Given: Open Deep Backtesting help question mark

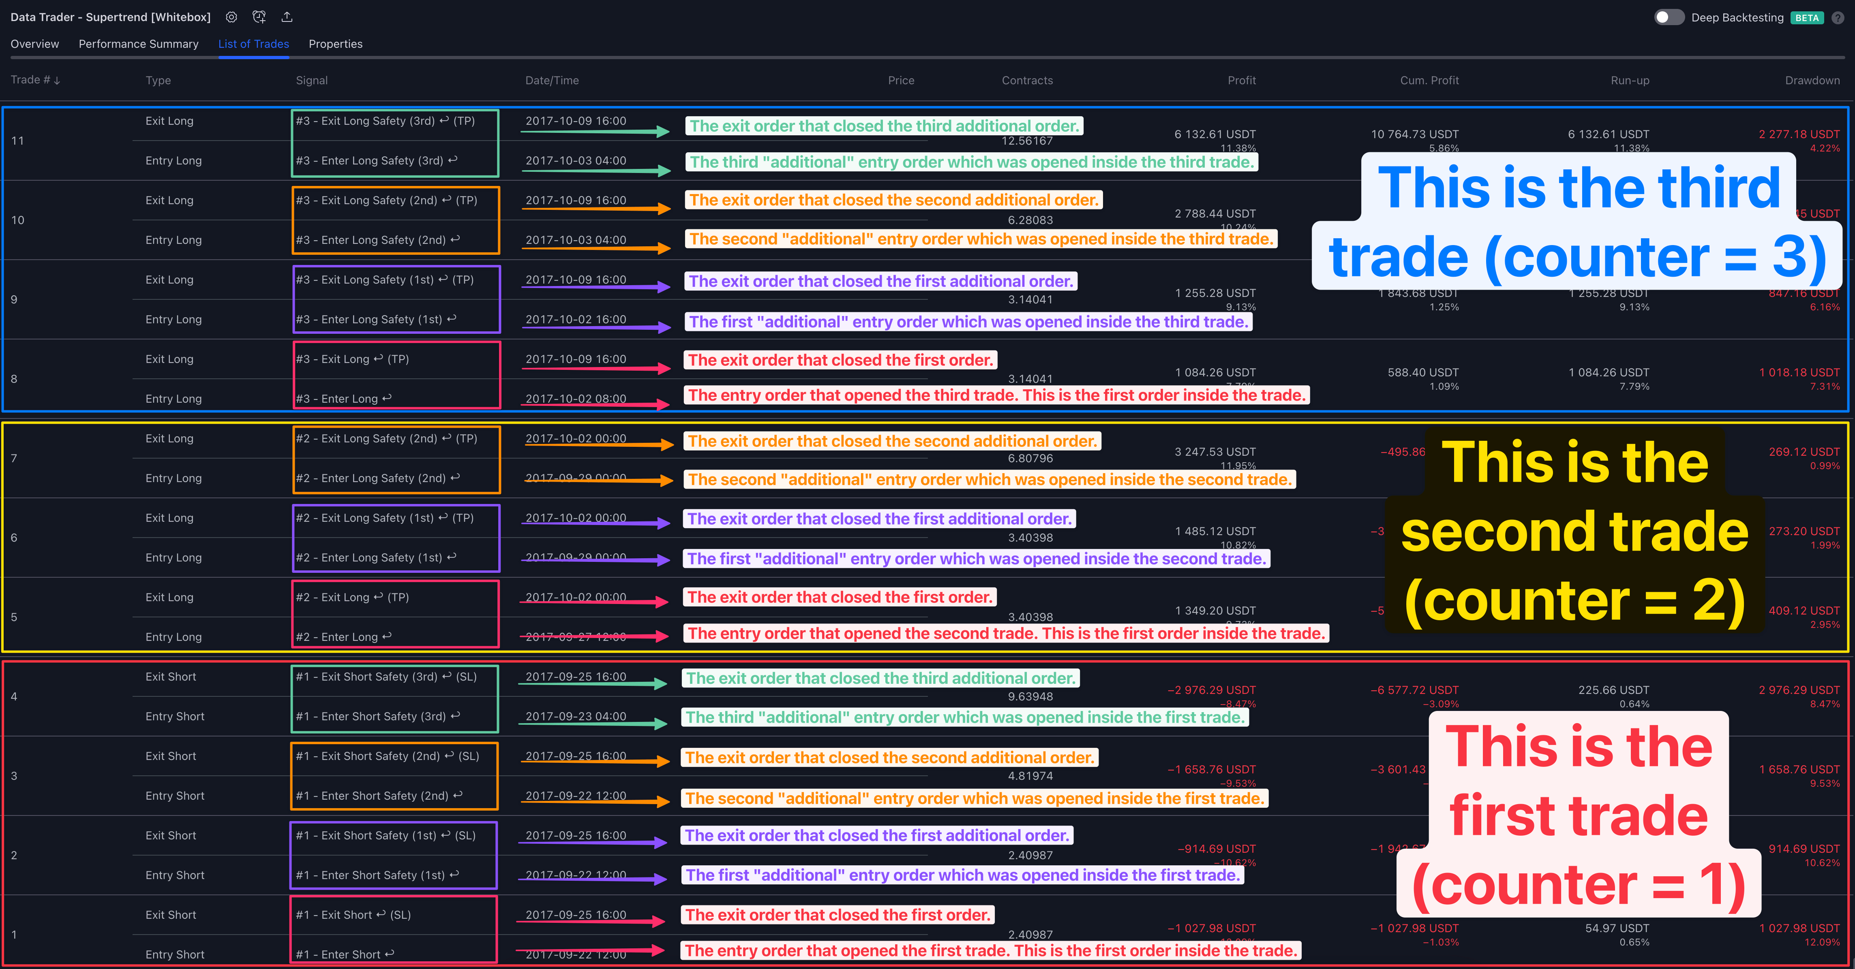Looking at the screenshot, I should [x=1838, y=17].
